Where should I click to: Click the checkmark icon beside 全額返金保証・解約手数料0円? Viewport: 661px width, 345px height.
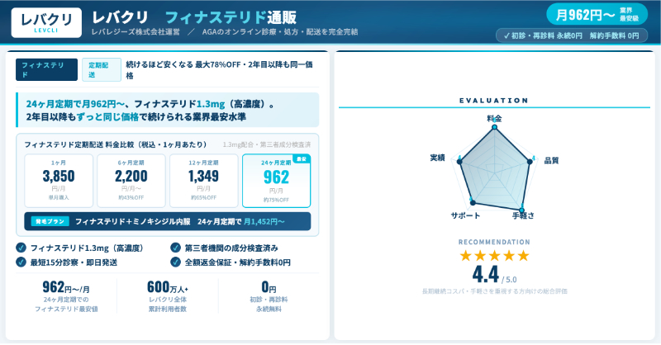coord(175,262)
